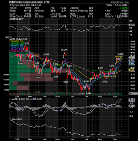The width and height of the screenshot is (138, 141).
Task: Select the Energy / Integrated Oil & Gas sector text
Action: [26, 5]
